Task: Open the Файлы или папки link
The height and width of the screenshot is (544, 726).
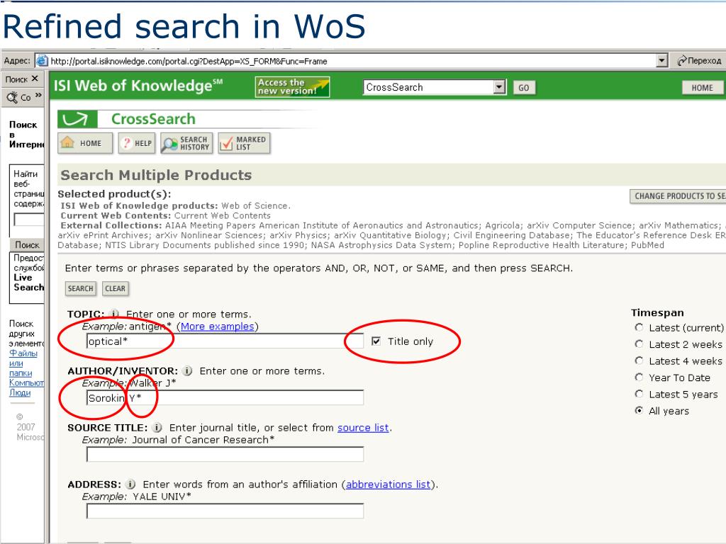Action: [22, 363]
